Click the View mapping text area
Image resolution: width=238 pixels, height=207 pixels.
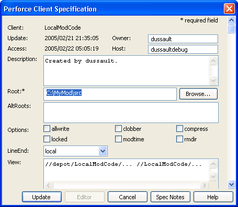pos(126,170)
